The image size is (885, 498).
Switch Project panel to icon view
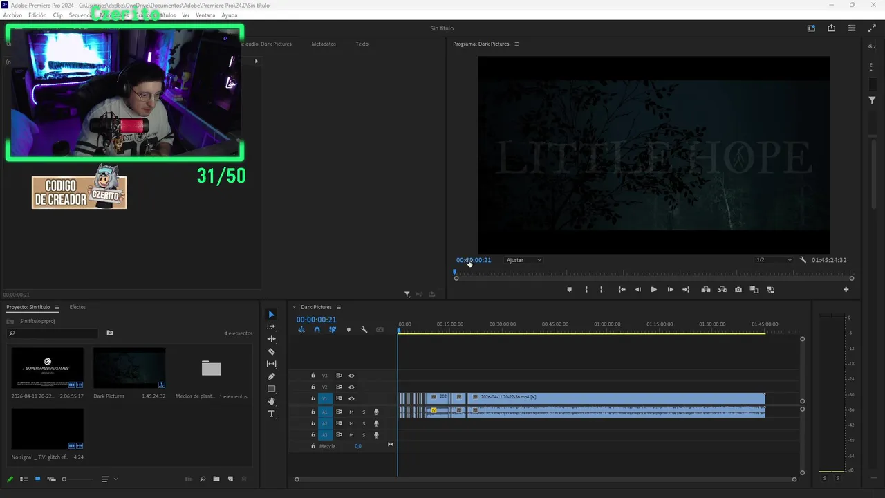coord(37,479)
